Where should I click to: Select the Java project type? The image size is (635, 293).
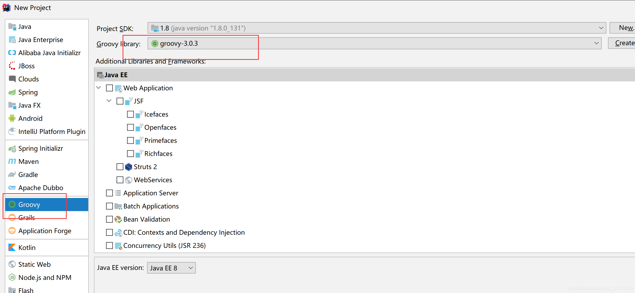(47, 27)
